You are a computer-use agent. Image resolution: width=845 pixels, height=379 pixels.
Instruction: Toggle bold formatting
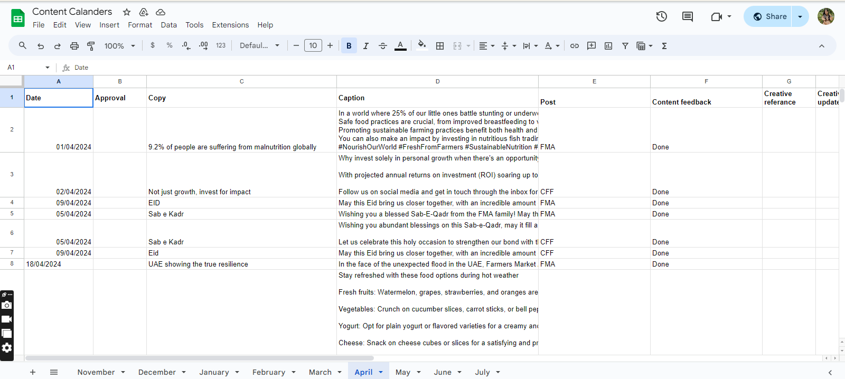point(349,46)
